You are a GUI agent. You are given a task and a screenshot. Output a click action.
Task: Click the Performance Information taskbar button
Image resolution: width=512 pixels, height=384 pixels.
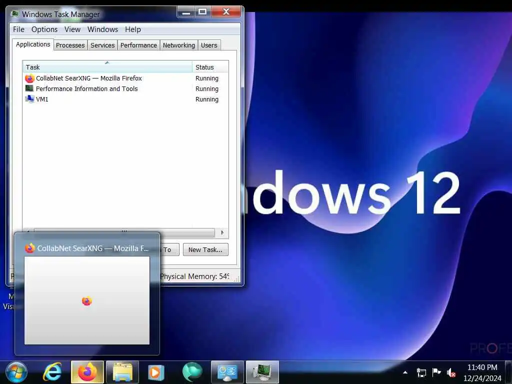click(x=227, y=372)
